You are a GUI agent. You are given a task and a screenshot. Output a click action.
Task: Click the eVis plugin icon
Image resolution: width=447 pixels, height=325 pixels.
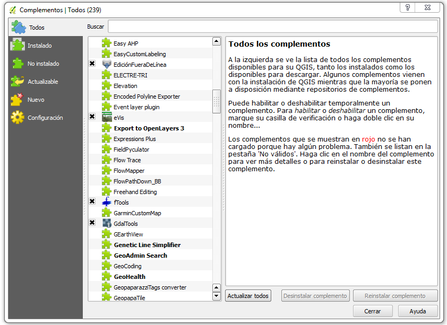pyautogui.click(x=107, y=117)
